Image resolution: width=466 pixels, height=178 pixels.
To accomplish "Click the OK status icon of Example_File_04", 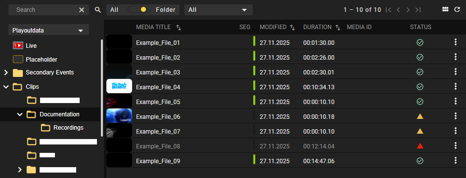I will pos(420,87).
